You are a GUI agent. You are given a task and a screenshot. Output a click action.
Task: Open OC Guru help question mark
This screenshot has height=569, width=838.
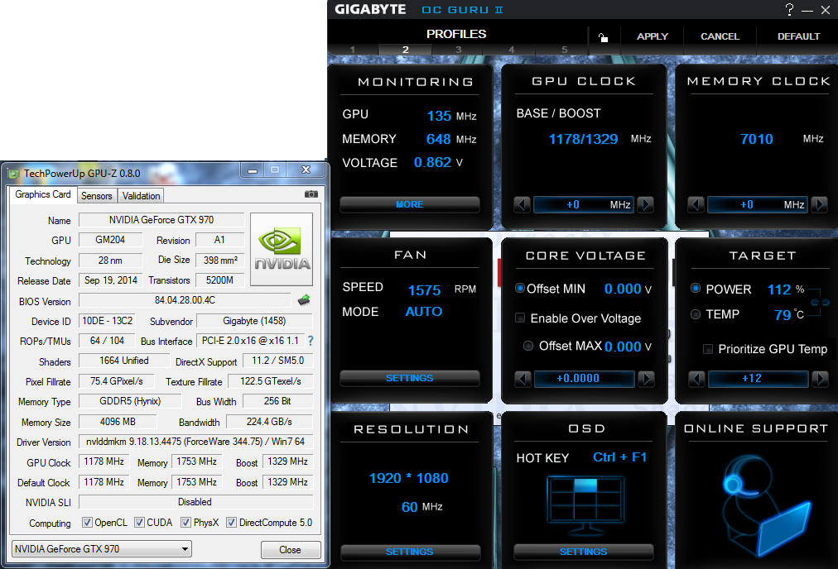point(789,9)
